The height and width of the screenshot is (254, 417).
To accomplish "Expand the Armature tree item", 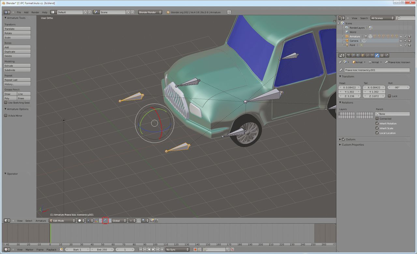I will coord(342,36).
